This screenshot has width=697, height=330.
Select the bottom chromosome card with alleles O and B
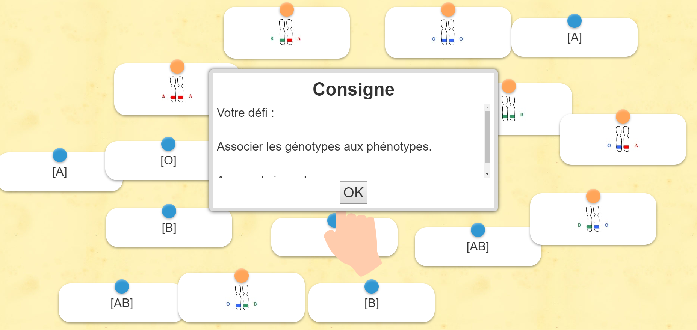click(x=242, y=297)
